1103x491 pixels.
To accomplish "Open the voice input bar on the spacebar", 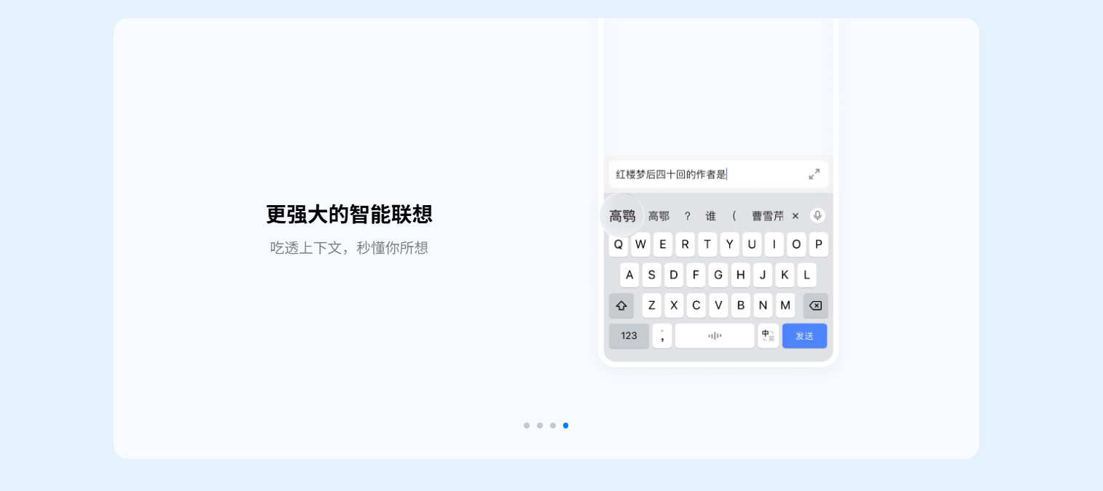I will (x=715, y=335).
